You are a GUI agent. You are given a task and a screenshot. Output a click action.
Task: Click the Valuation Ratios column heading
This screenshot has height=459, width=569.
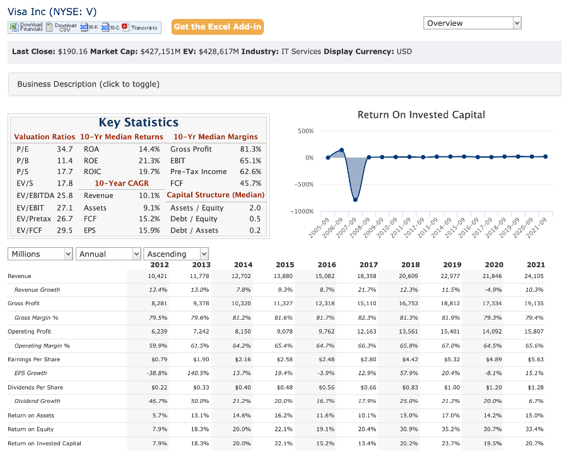click(44, 137)
